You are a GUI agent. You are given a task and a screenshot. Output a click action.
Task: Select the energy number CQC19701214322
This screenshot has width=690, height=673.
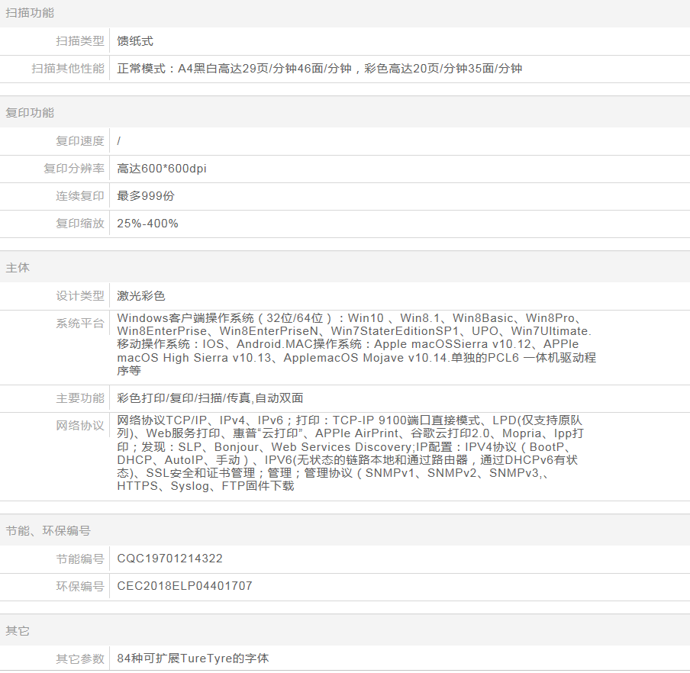(170, 559)
